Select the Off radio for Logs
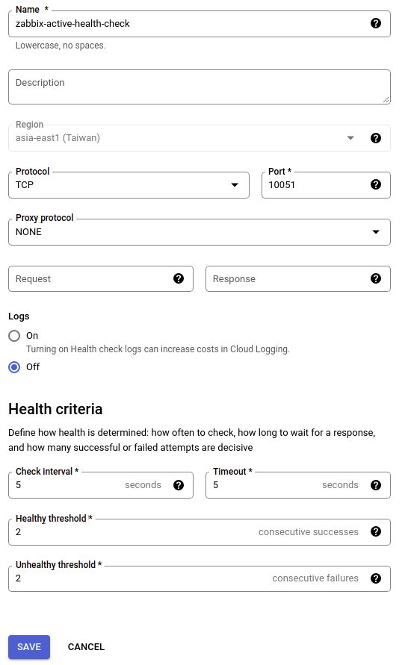This screenshot has height=665, width=411. (14, 367)
